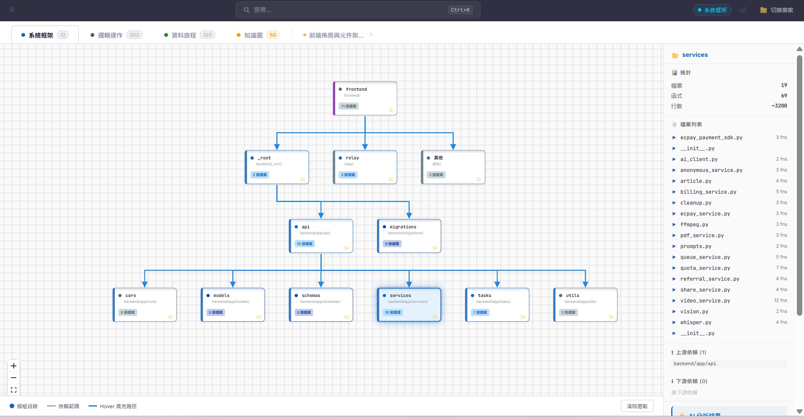
Task: Click the 統計 bar-chart icon in the sidebar
Action: coord(674,72)
